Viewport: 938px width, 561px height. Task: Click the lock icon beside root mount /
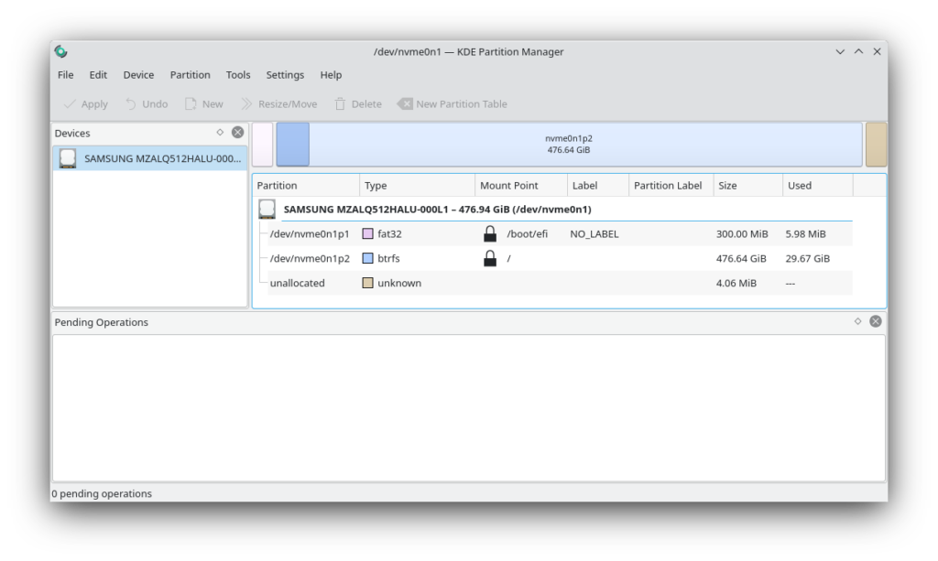pyautogui.click(x=490, y=258)
